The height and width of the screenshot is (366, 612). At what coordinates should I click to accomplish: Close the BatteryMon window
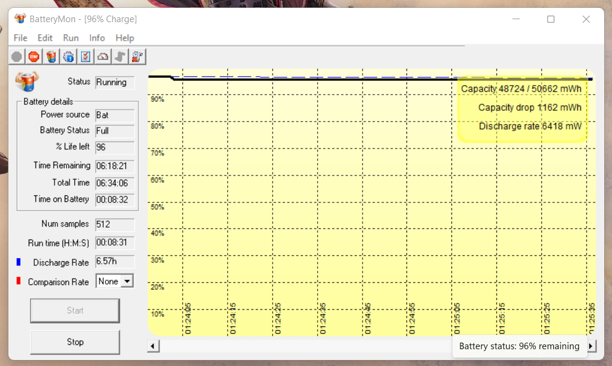click(586, 19)
